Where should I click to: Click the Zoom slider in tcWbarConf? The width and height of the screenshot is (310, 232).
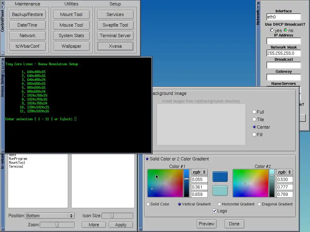click(57, 225)
